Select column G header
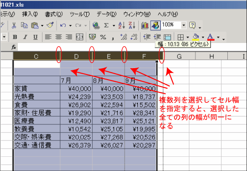Viewport: 247px width, 171px height. click(179, 56)
